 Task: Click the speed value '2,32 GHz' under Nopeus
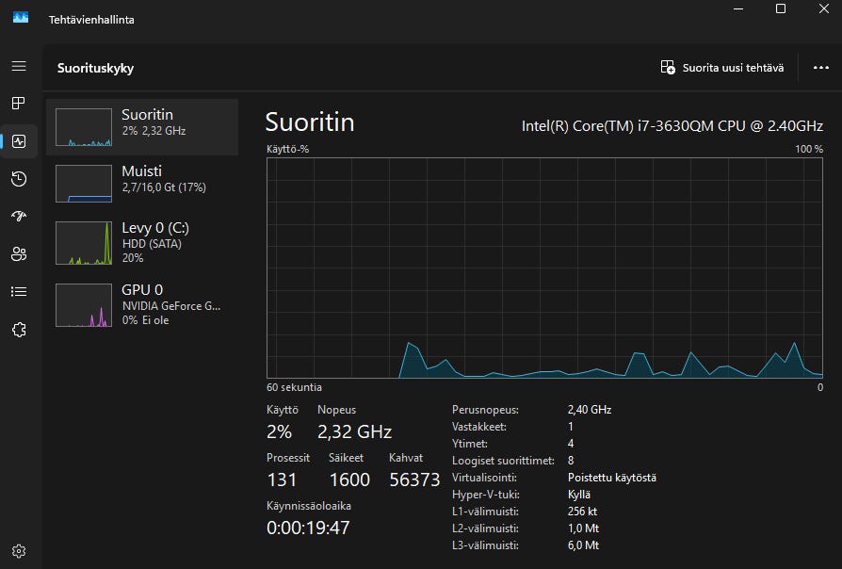tap(354, 431)
